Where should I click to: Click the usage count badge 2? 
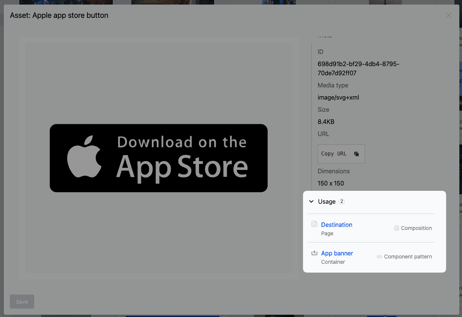[342, 201]
